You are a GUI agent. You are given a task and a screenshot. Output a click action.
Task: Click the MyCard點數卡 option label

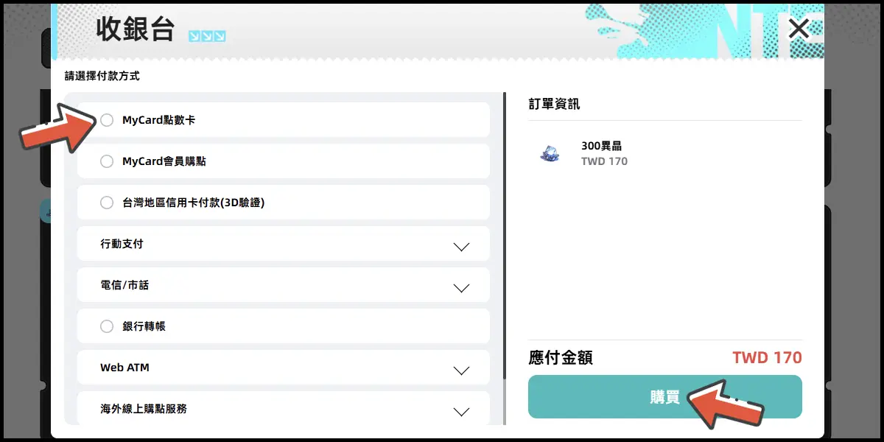[158, 120]
